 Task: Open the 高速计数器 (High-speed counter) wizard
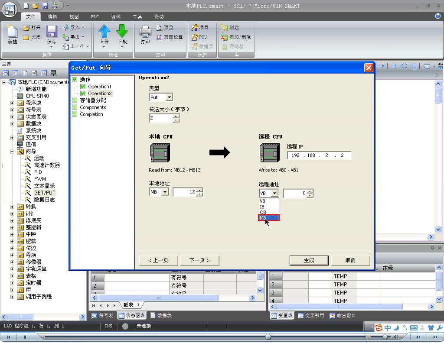tap(46, 165)
